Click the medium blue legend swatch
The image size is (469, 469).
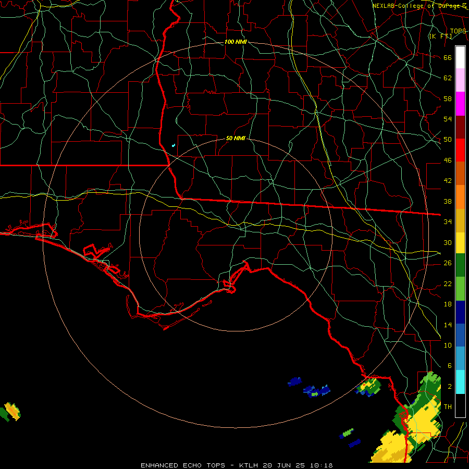[x=460, y=335]
